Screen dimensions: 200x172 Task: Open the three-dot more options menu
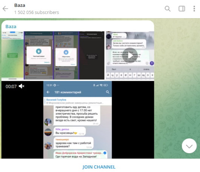pyautogui.click(x=194, y=9)
